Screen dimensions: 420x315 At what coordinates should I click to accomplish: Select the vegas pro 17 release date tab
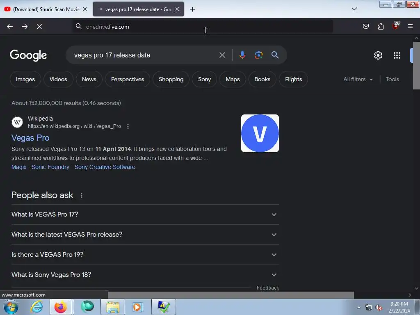139,9
